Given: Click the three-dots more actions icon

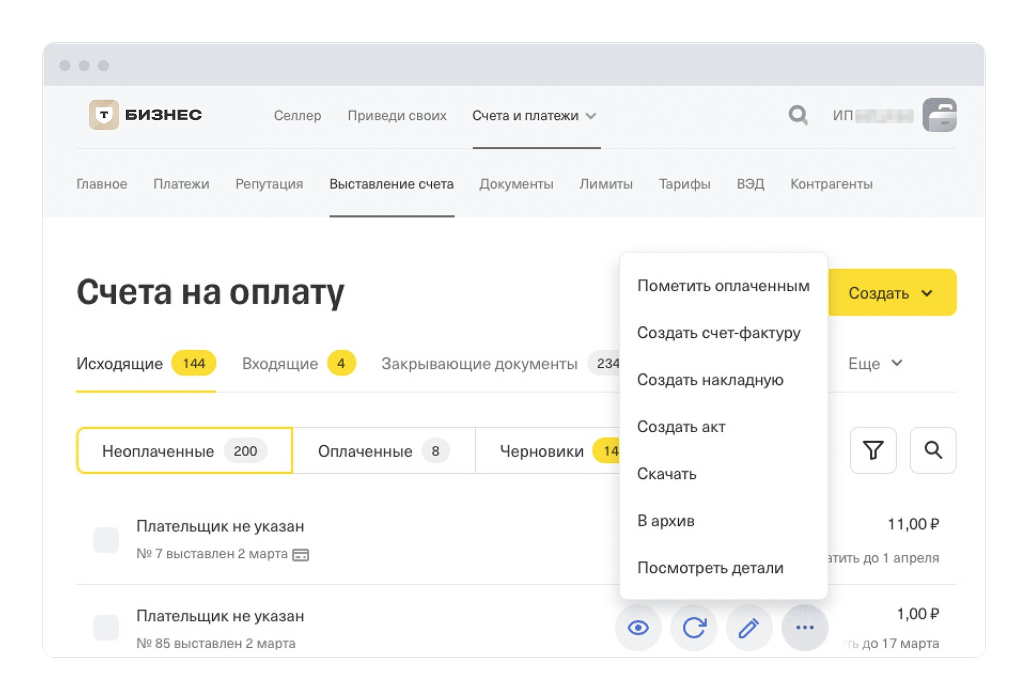Looking at the screenshot, I should tap(804, 627).
